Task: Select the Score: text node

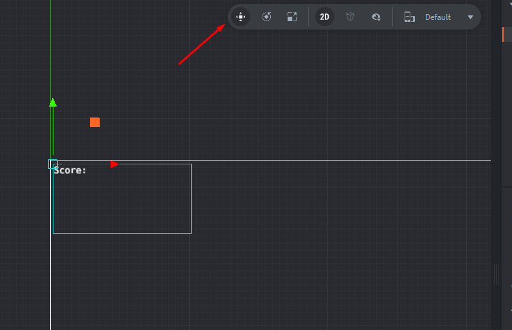Action: (x=70, y=171)
